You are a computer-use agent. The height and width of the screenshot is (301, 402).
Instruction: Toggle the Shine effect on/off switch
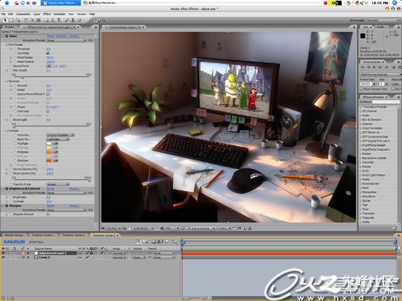pos(7,36)
